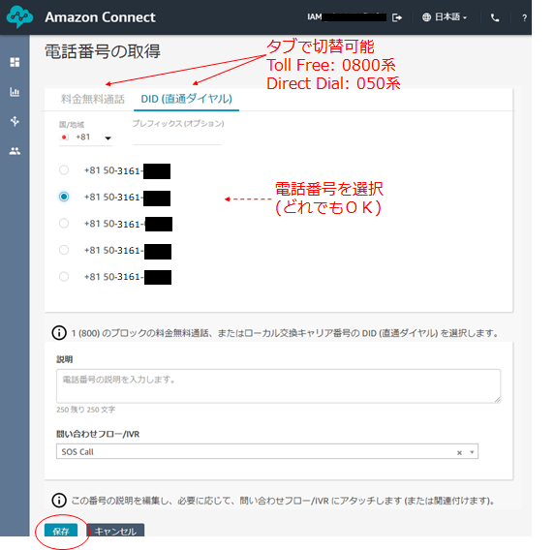Click info icon beside 1 (800) note
The width and height of the screenshot is (555, 550).
[x=59, y=333]
